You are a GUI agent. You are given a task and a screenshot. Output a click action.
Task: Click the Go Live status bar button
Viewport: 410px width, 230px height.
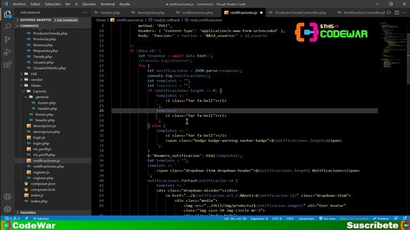click(x=327, y=218)
